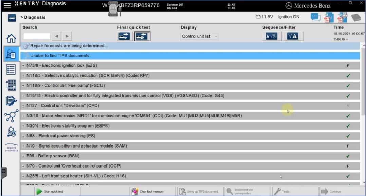
Task: Open the vehicle icon beside Diagnosis breadcrumb
Action: (x=12, y=17)
